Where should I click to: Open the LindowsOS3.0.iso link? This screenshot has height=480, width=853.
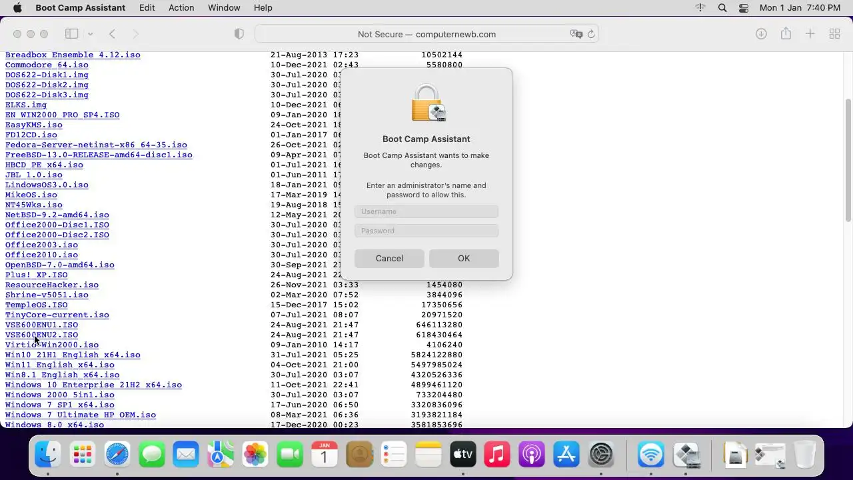(47, 185)
